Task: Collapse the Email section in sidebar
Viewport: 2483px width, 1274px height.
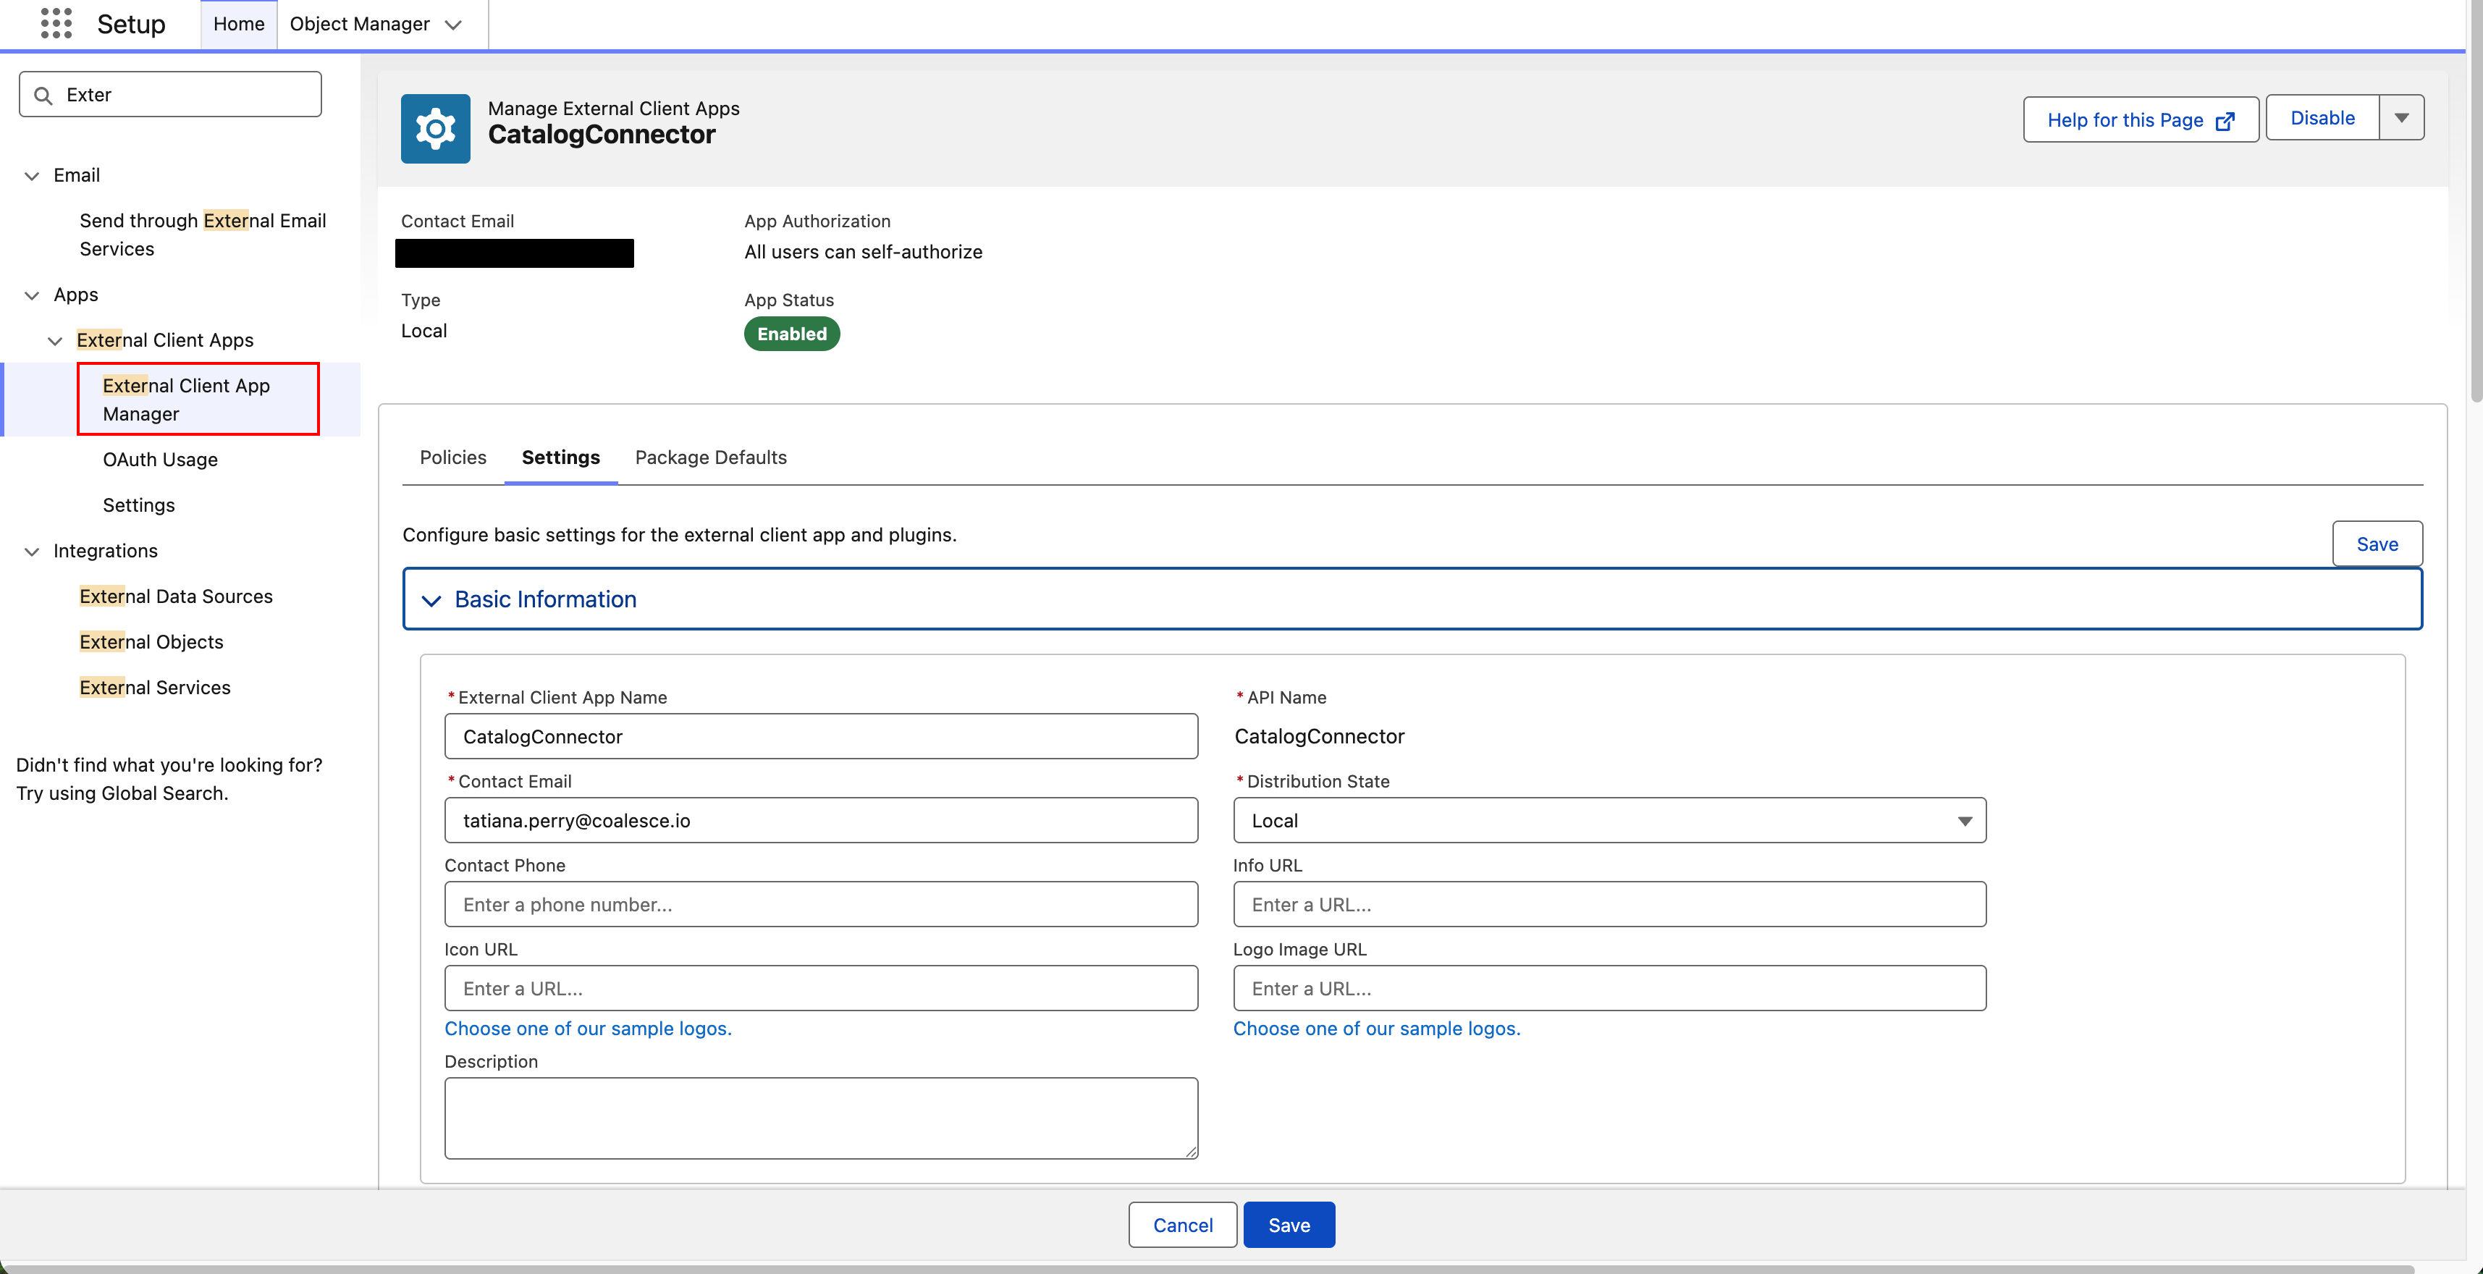Action: coord(31,174)
